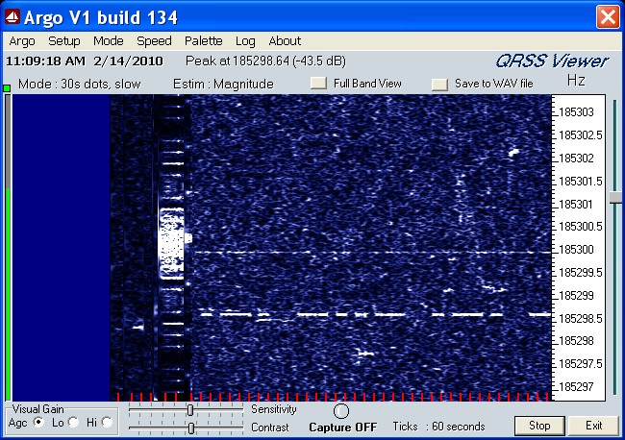
Task: Toggle the Full Band View button
Action: 318,84
